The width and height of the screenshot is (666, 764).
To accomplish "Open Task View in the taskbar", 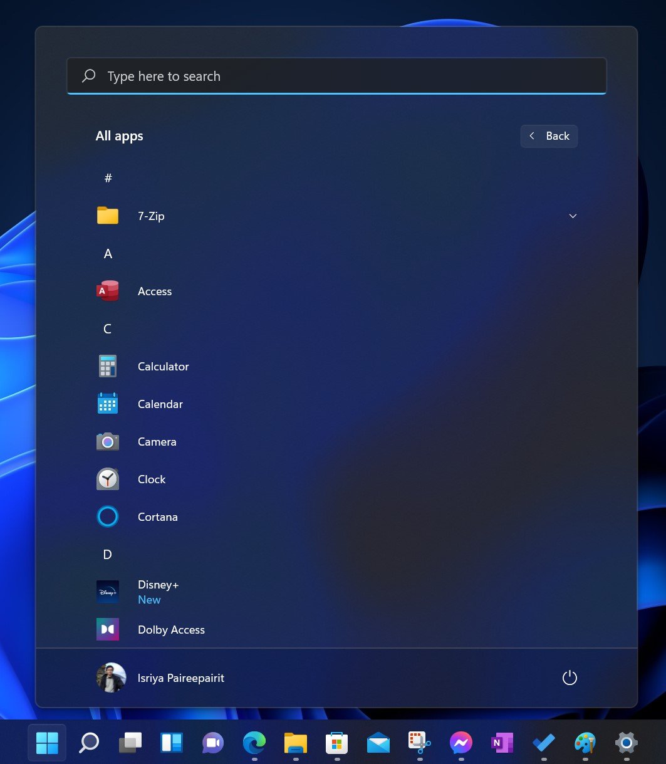I will click(x=130, y=743).
